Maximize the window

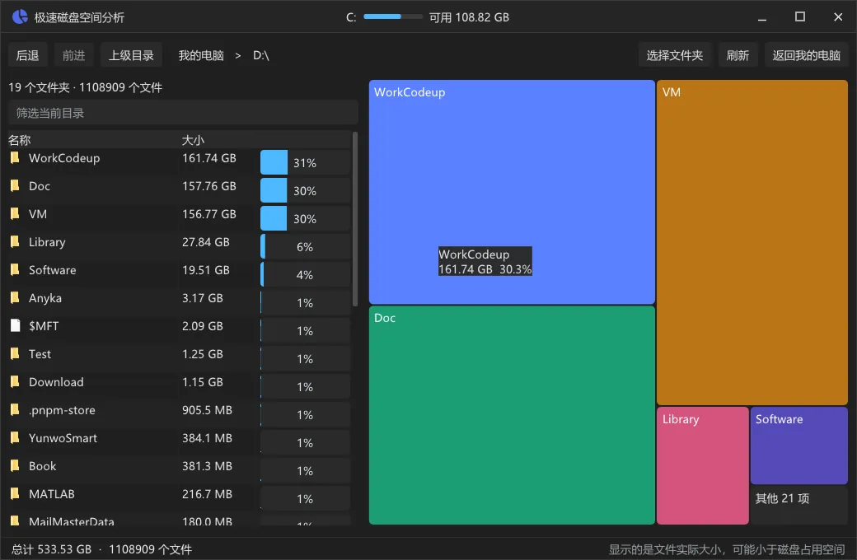(x=799, y=17)
